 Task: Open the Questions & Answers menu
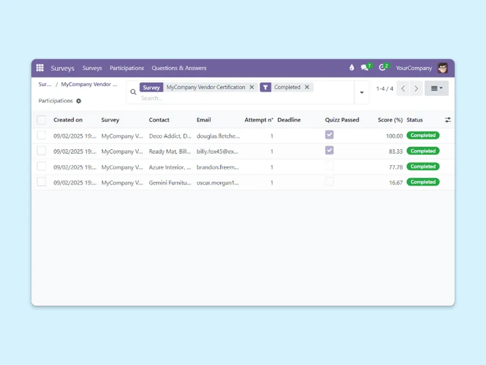(179, 68)
